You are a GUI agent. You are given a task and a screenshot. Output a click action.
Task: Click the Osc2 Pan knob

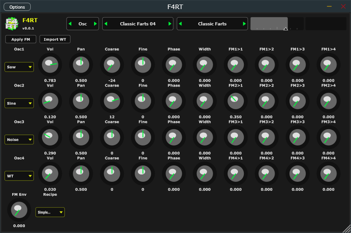coord(81,101)
